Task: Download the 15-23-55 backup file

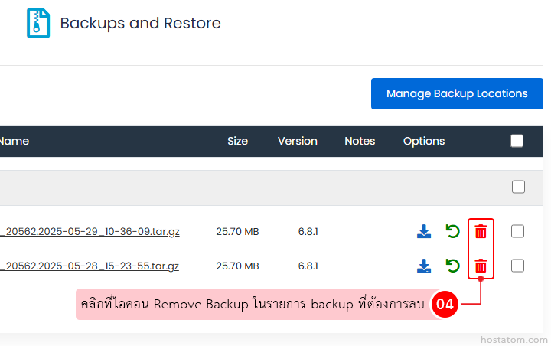Action: [x=424, y=266]
